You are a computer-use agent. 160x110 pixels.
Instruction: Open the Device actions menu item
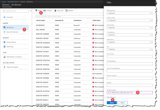click(16, 42)
